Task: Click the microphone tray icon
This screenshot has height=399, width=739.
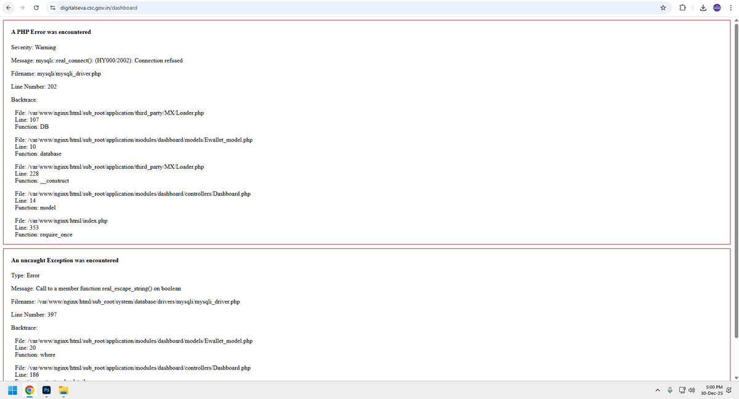Action: click(x=669, y=390)
